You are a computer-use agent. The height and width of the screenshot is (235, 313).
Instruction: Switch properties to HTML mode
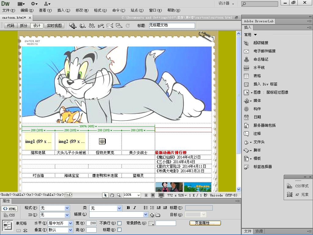(x=9, y=209)
